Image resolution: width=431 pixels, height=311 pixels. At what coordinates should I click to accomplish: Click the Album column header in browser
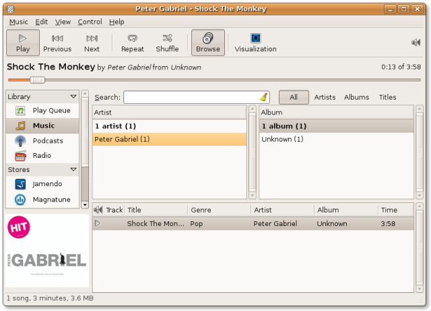pyautogui.click(x=336, y=113)
